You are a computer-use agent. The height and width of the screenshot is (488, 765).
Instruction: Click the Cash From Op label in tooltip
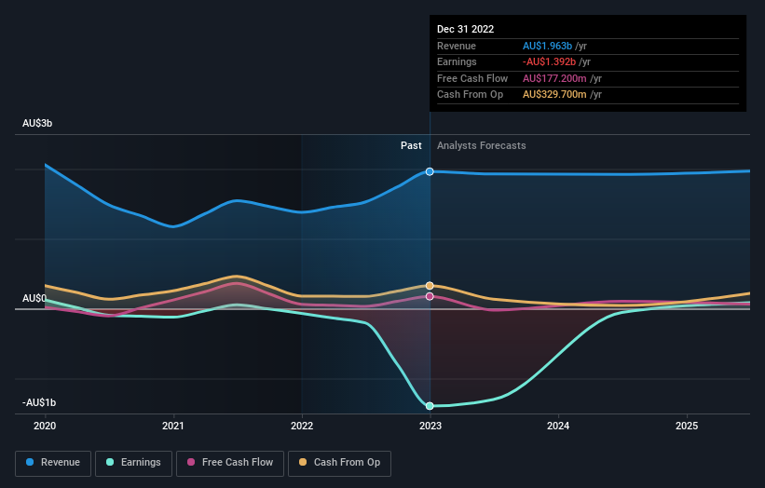point(470,95)
